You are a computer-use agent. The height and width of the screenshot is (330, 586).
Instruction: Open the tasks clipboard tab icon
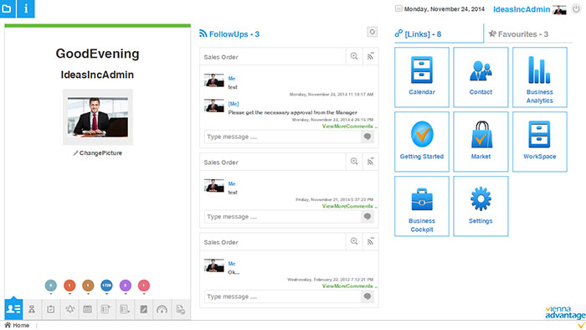coord(51,309)
